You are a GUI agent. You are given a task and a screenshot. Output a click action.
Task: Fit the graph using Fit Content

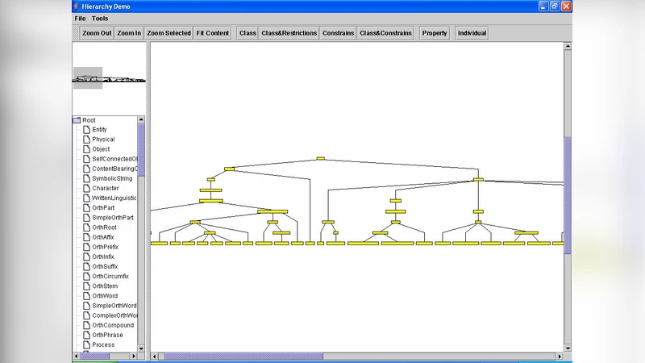(x=212, y=33)
